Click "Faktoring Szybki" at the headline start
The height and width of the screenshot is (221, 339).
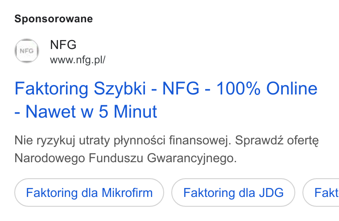click(80, 88)
